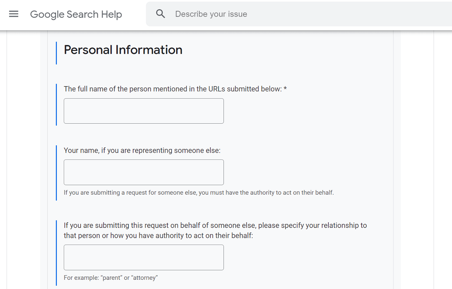The height and width of the screenshot is (289, 452).
Task: Click the word attorney in the example hint
Action: pyautogui.click(x=144, y=278)
